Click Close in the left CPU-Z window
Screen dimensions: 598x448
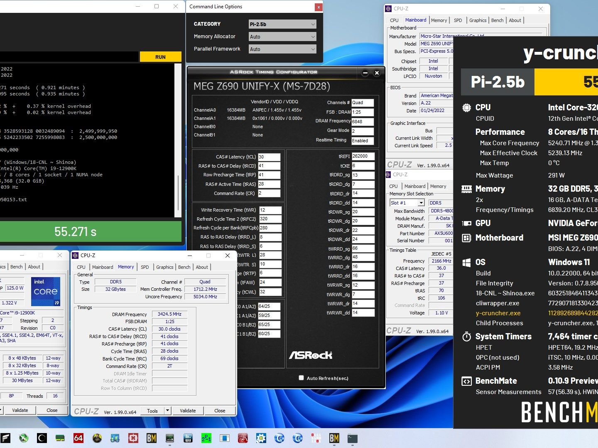coord(52,410)
